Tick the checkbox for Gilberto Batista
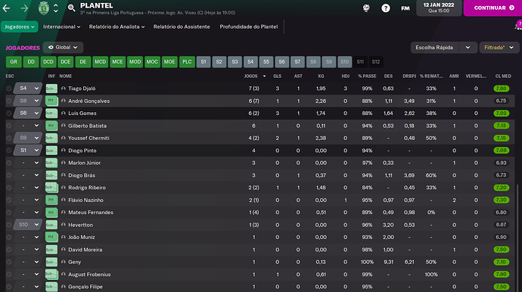522x292 pixels. (x=9, y=126)
